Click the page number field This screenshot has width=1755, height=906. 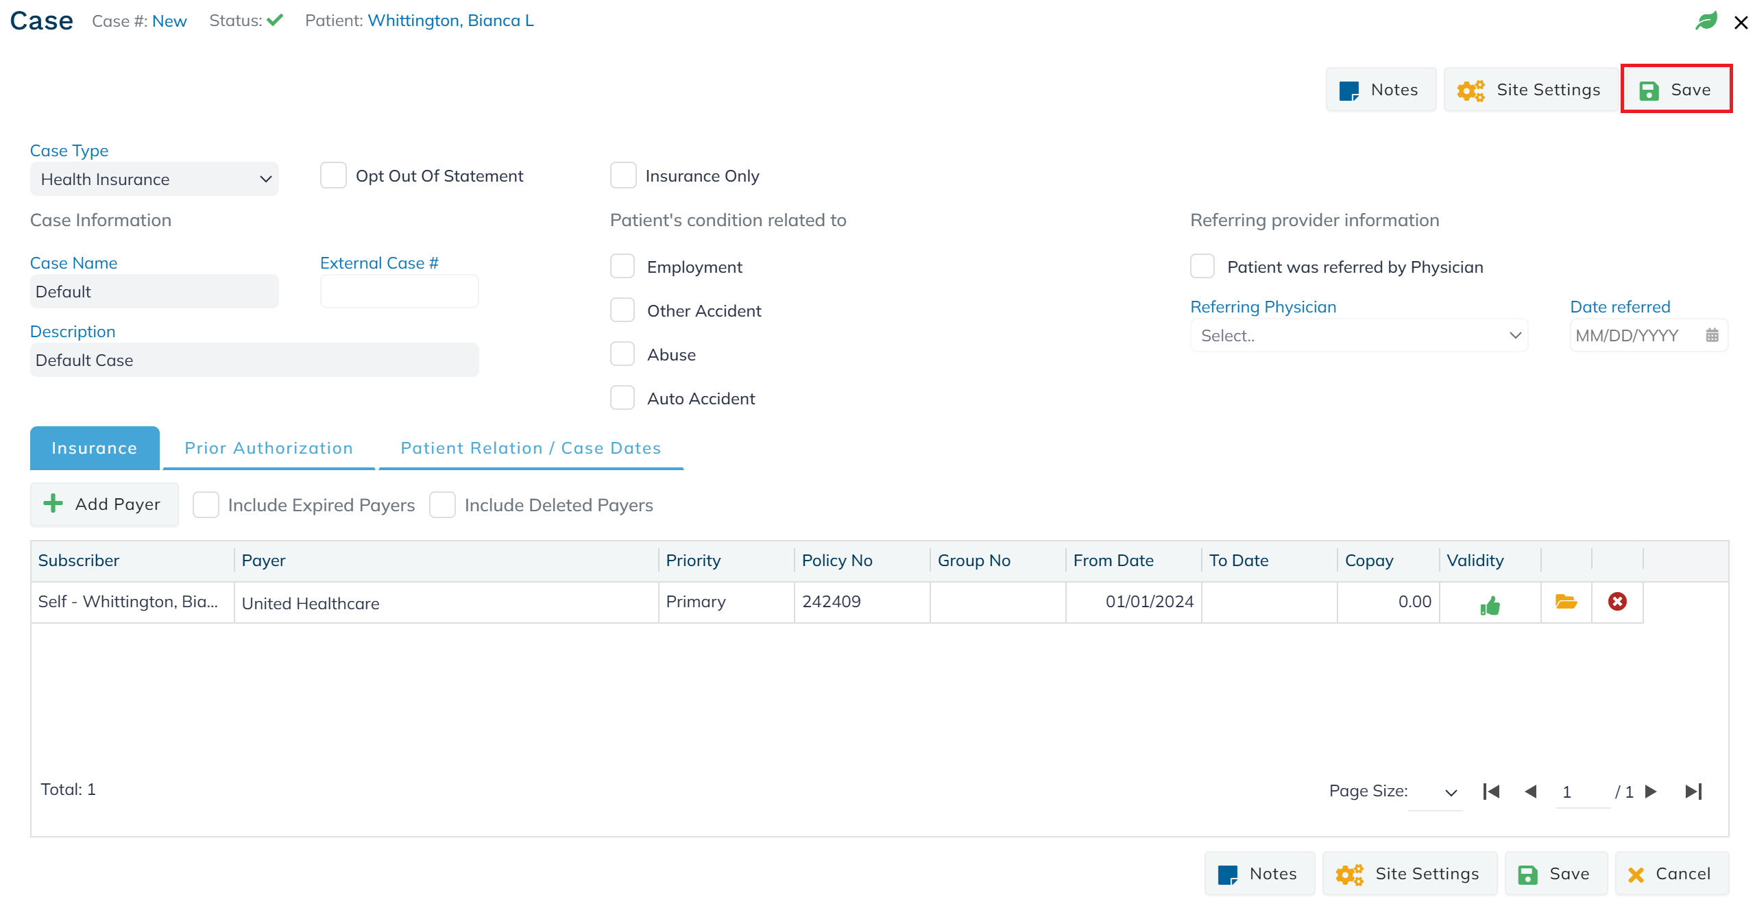[x=1582, y=792]
